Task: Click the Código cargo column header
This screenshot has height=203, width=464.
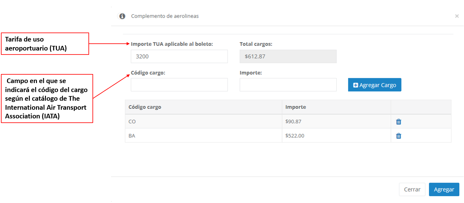Action: tap(145, 107)
